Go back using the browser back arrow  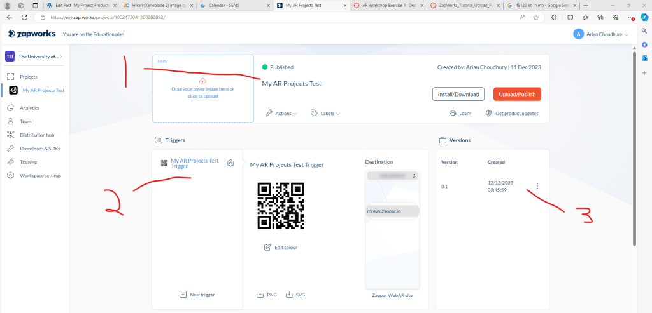click(9, 17)
